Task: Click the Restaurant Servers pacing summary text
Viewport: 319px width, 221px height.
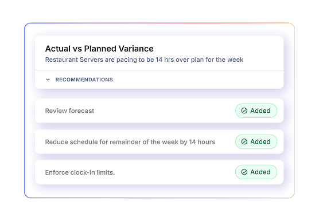Action: [144, 60]
